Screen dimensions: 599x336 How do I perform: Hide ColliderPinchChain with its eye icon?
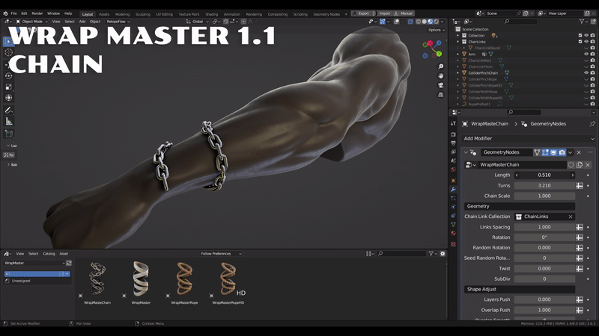[586, 72]
